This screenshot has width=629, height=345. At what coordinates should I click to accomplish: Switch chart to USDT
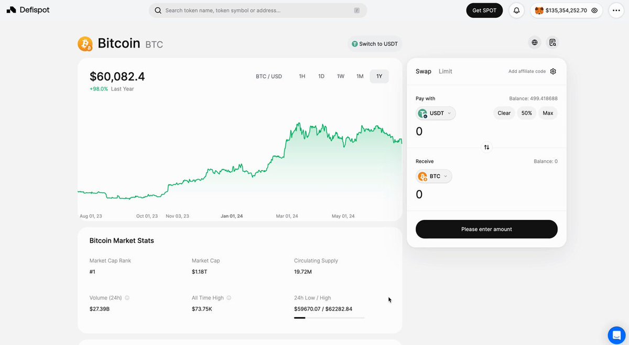point(375,44)
